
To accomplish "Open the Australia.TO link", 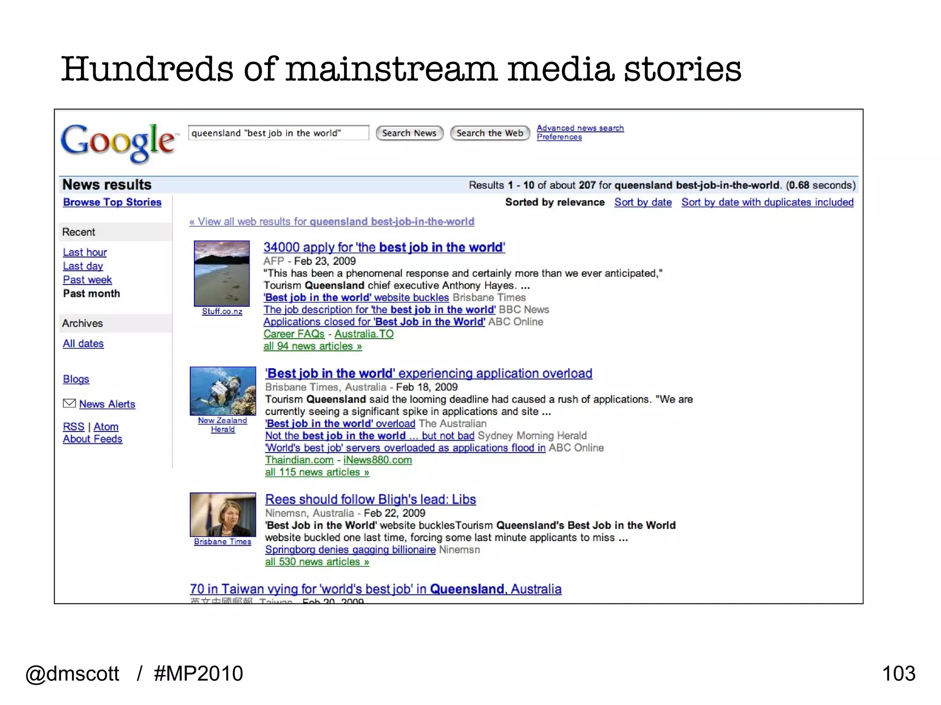I will coord(364,334).
